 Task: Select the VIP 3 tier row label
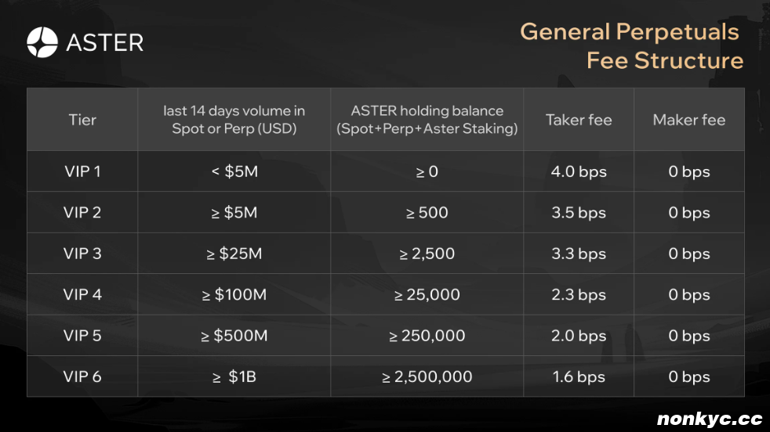coord(82,254)
